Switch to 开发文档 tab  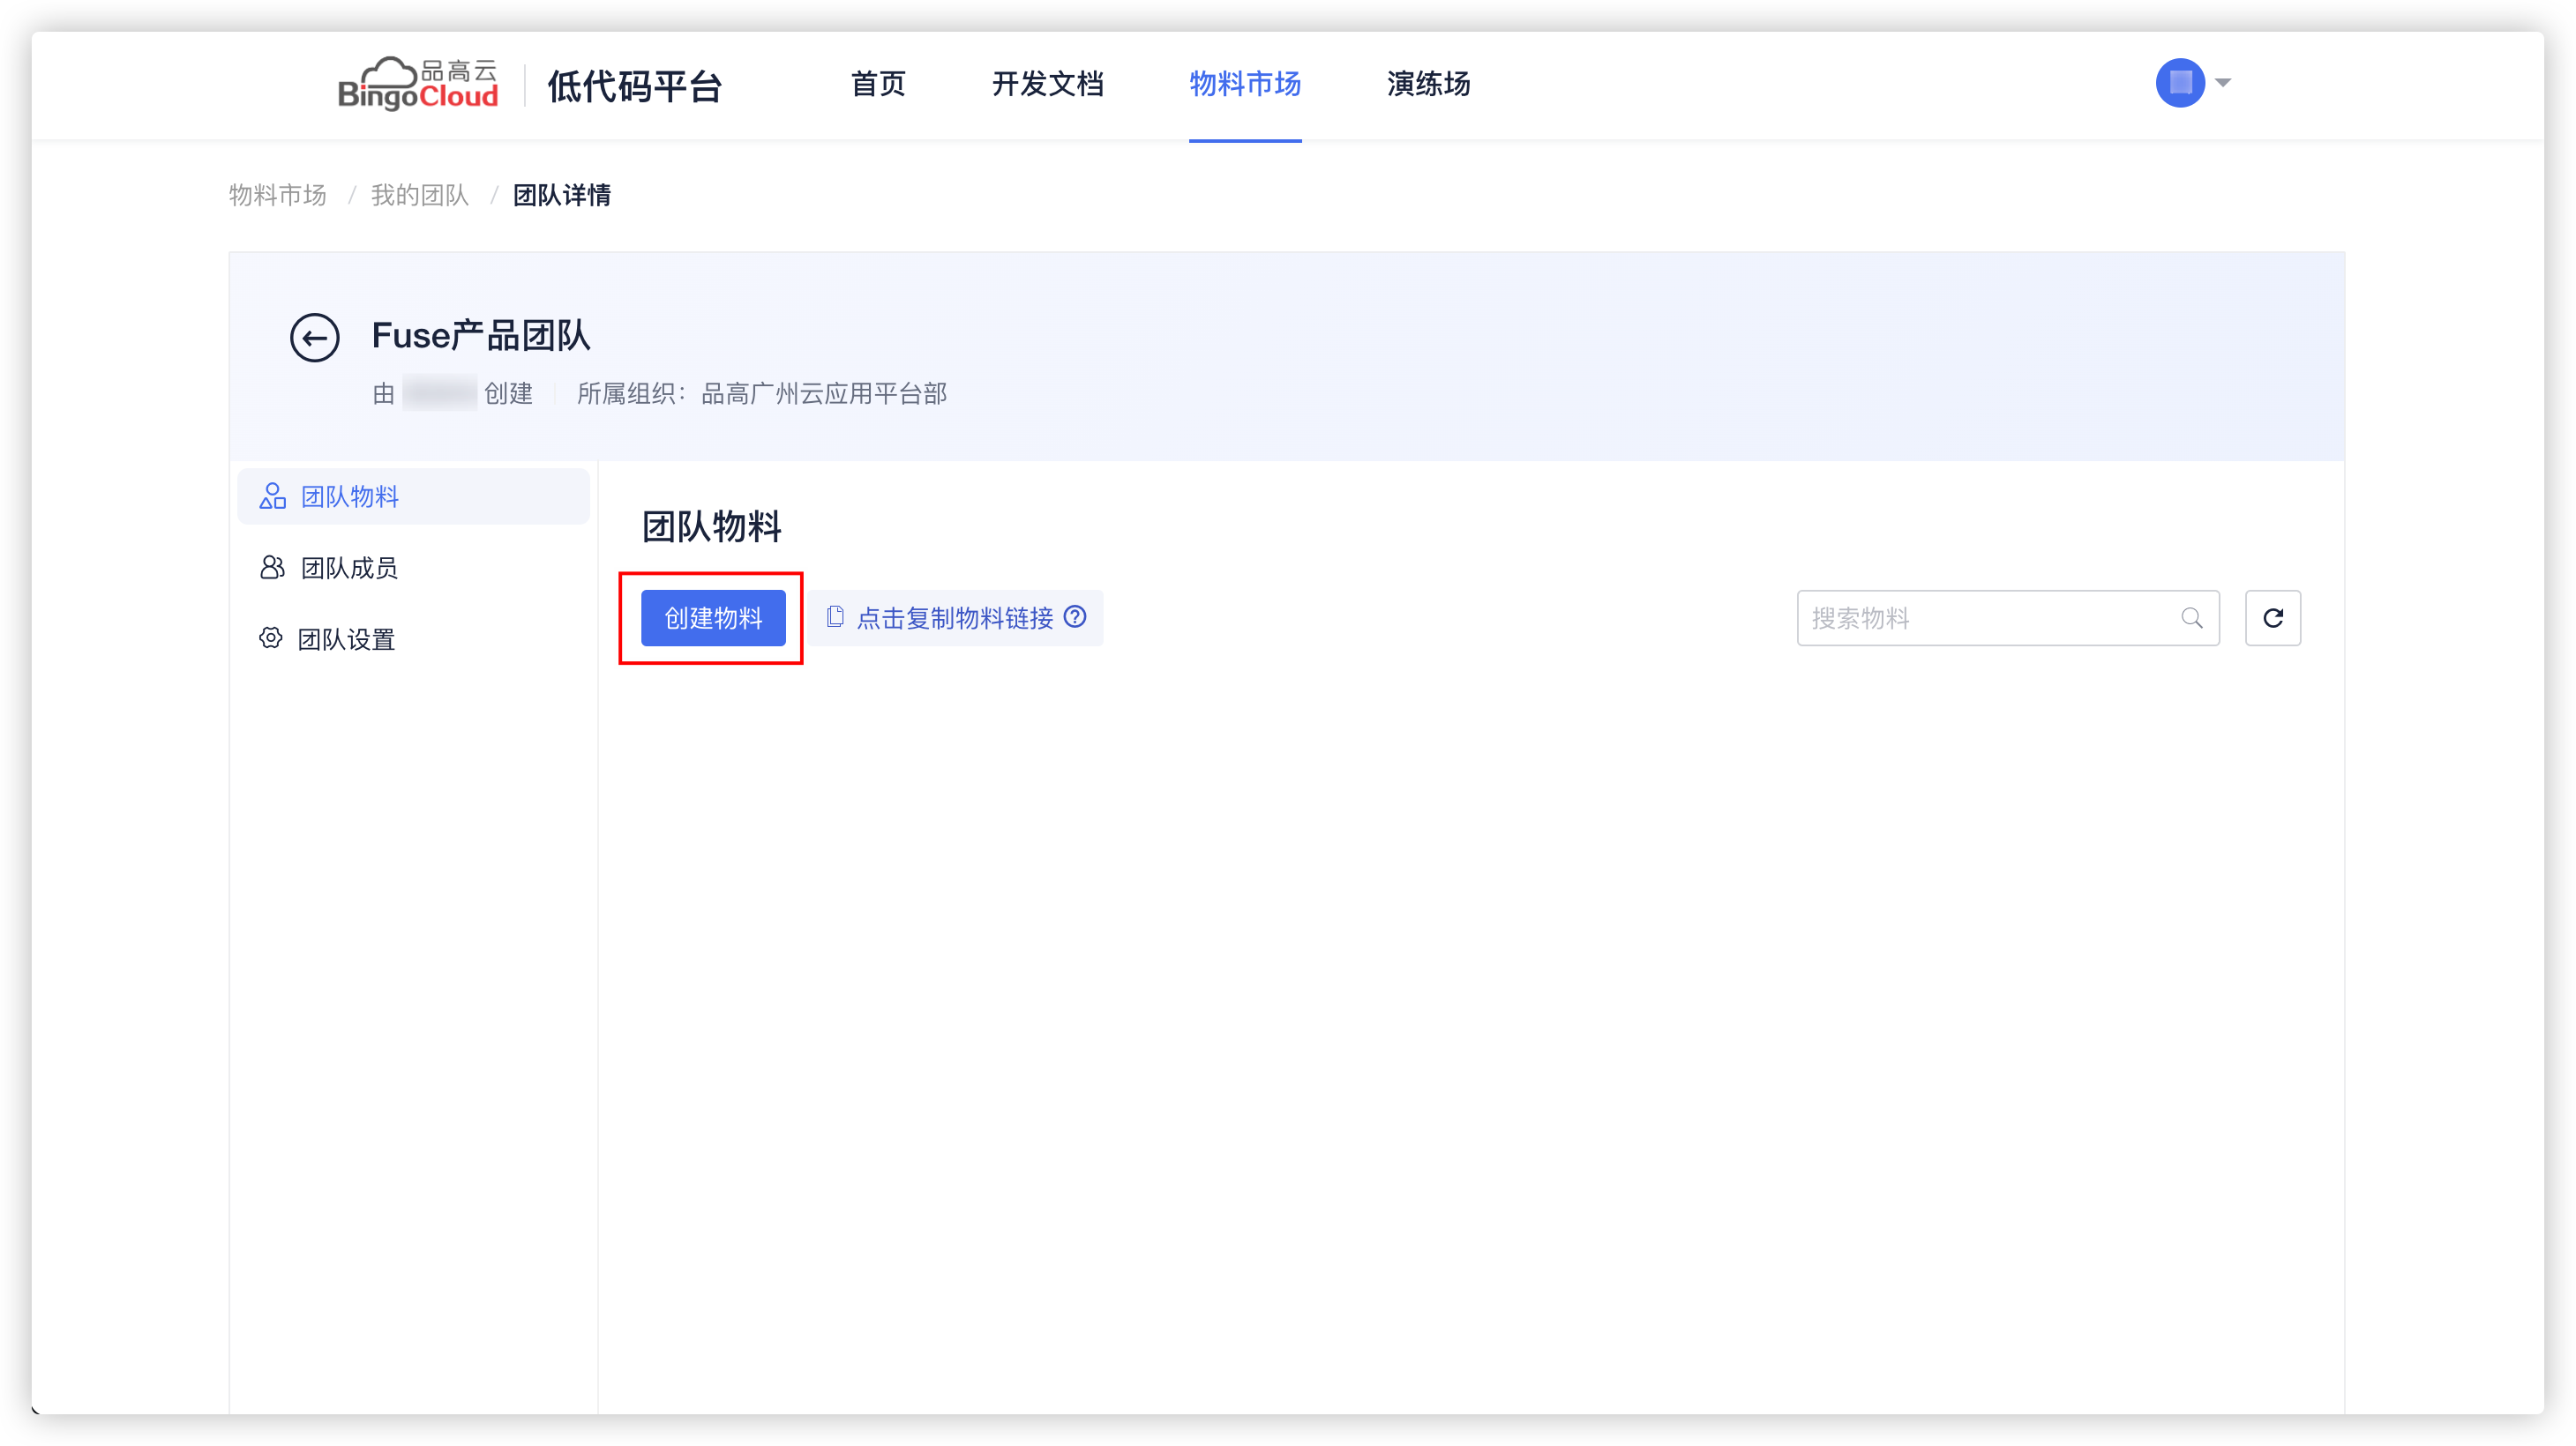[1047, 84]
